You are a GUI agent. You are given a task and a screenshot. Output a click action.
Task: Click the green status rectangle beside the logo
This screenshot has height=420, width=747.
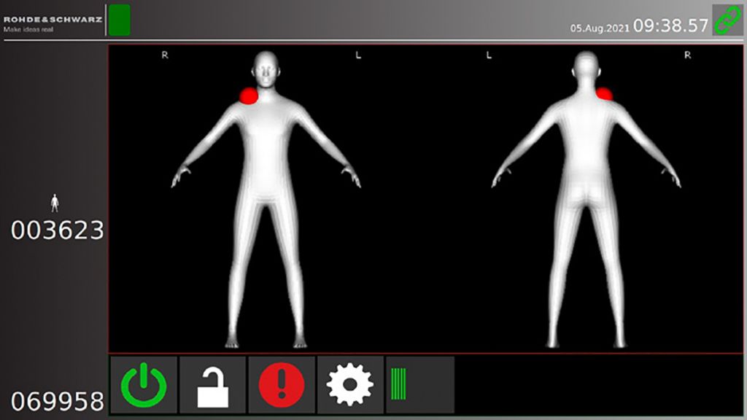pos(119,20)
